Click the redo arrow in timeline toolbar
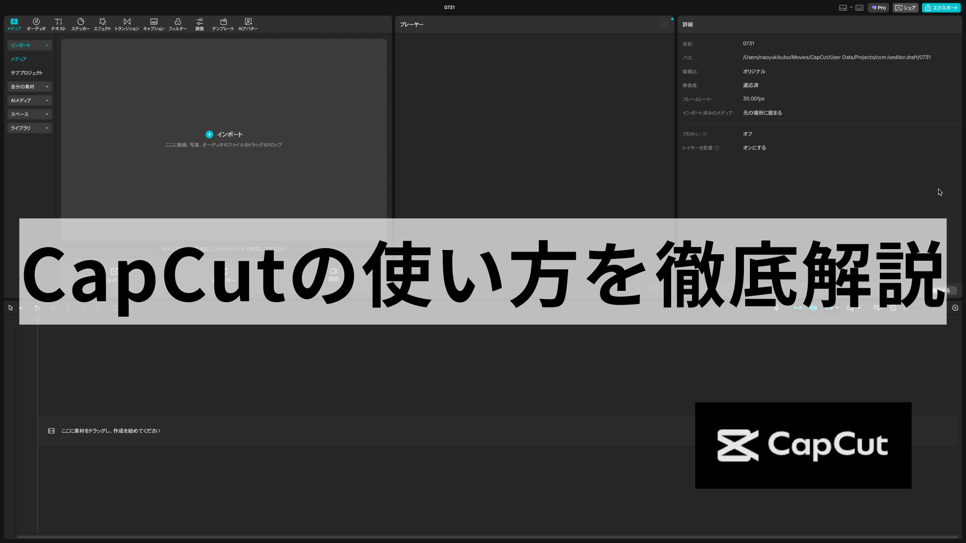966x543 pixels. click(53, 308)
